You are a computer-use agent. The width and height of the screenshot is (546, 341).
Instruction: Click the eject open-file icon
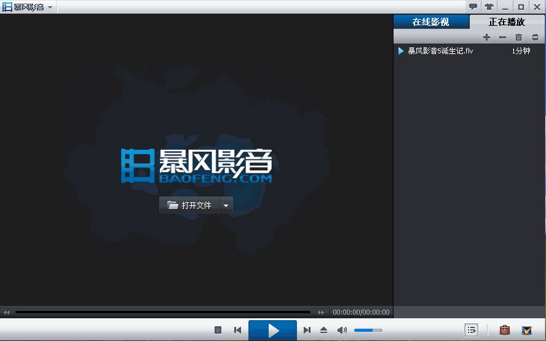[323, 330]
